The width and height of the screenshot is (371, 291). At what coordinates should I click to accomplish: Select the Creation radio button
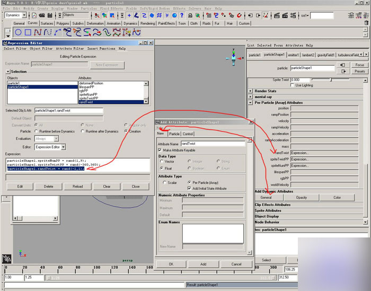point(126,131)
